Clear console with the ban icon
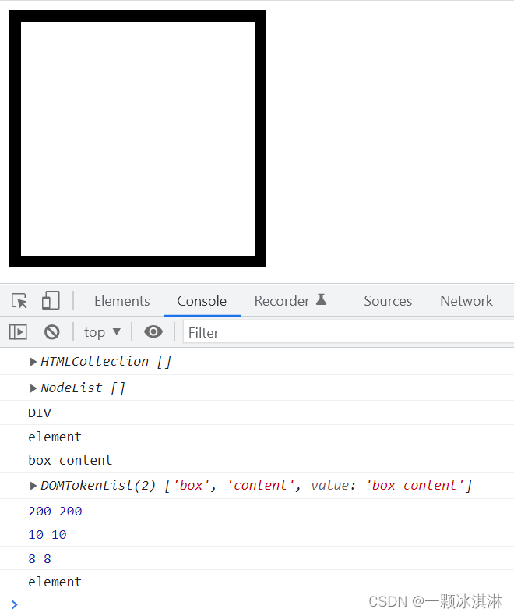Image resolution: width=514 pixels, height=616 pixels. (x=52, y=332)
